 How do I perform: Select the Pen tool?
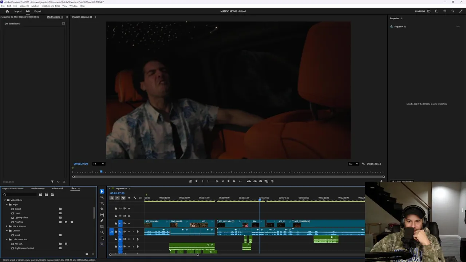coord(102,221)
